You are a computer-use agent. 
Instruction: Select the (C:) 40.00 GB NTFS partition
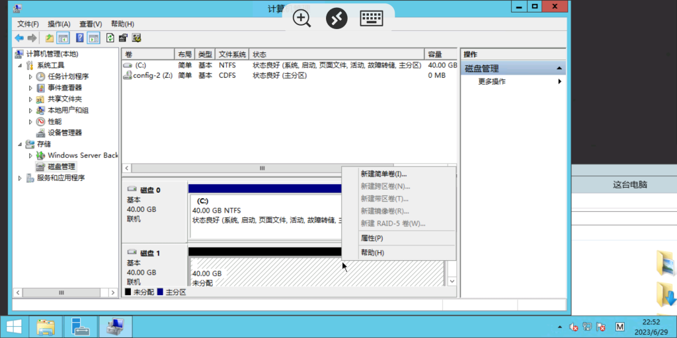[266, 216]
